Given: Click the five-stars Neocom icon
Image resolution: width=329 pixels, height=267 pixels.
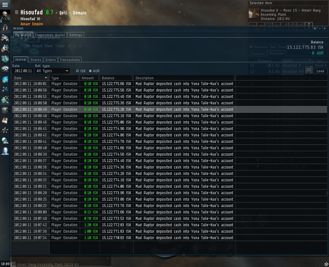Looking at the screenshot, I should (x=5, y=130).
